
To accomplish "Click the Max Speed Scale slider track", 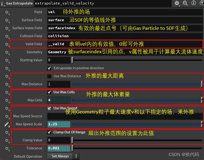I will click(x=137, y=124).
